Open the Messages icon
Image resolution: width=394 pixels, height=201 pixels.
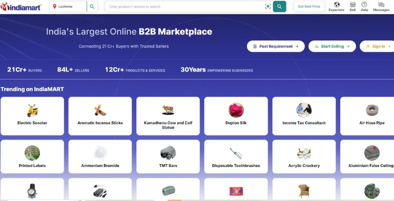(381, 4)
